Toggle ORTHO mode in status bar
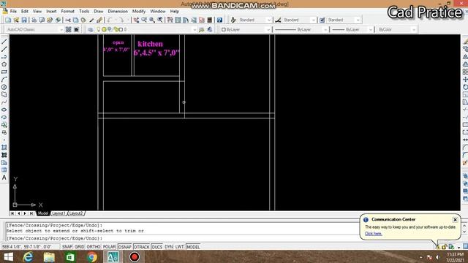468x263 pixels. [94, 247]
